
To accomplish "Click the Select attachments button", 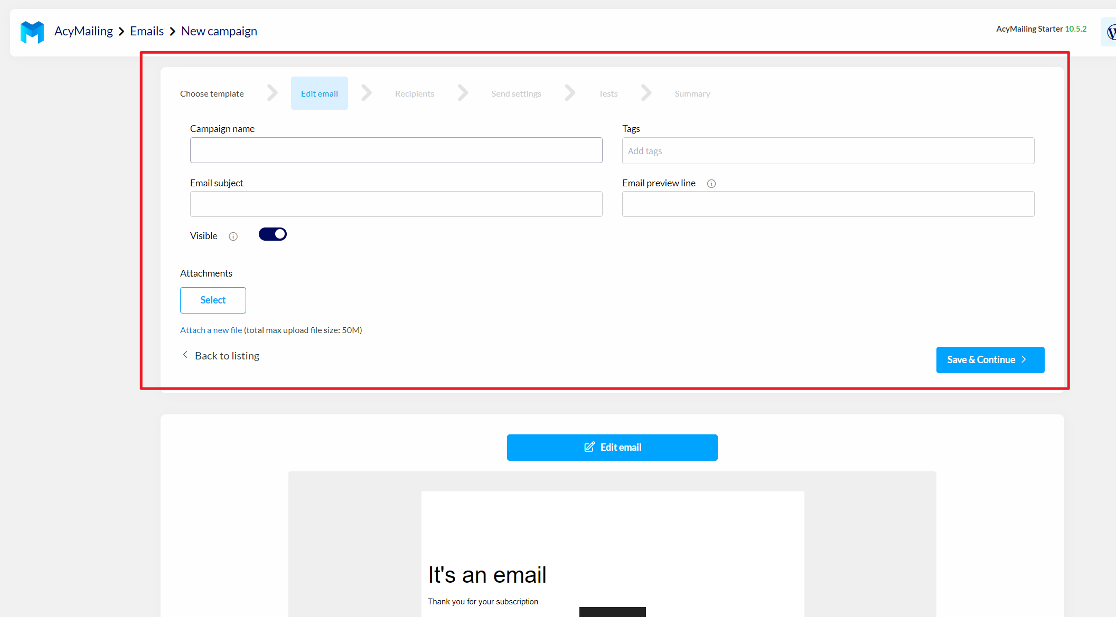I will [x=213, y=300].
